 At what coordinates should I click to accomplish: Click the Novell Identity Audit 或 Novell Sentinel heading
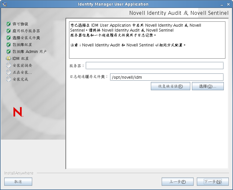pos(179,13)
